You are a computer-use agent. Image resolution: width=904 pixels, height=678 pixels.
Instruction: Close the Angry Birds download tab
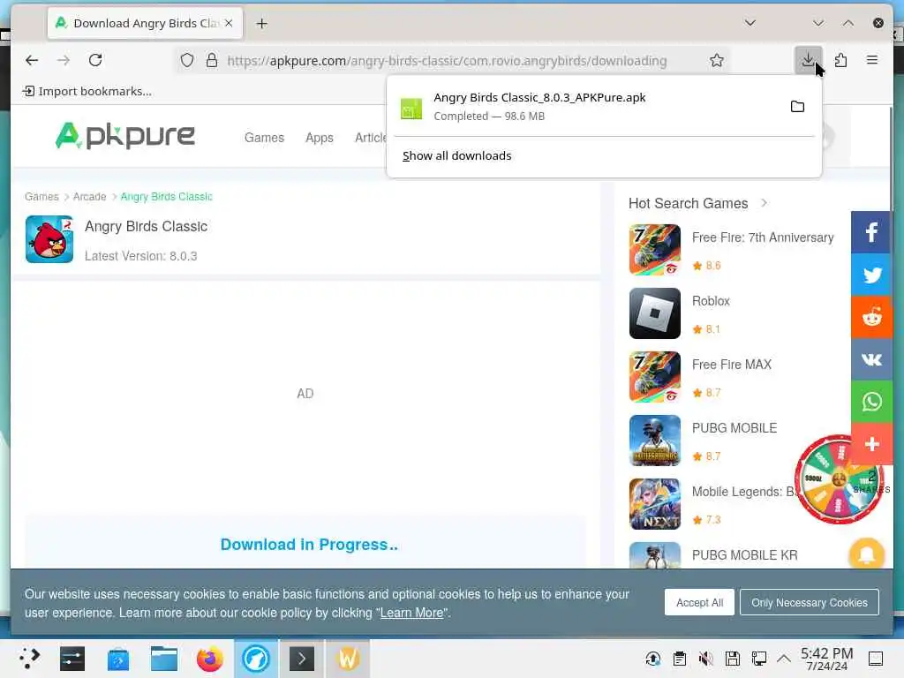(229, 23)
